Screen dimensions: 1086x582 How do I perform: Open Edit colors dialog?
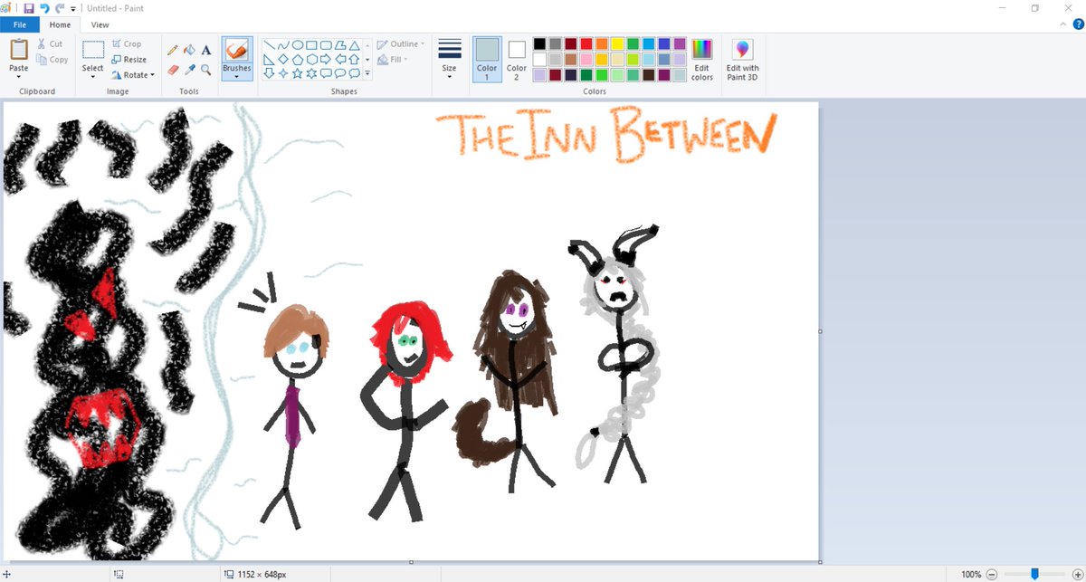(702, 60)
